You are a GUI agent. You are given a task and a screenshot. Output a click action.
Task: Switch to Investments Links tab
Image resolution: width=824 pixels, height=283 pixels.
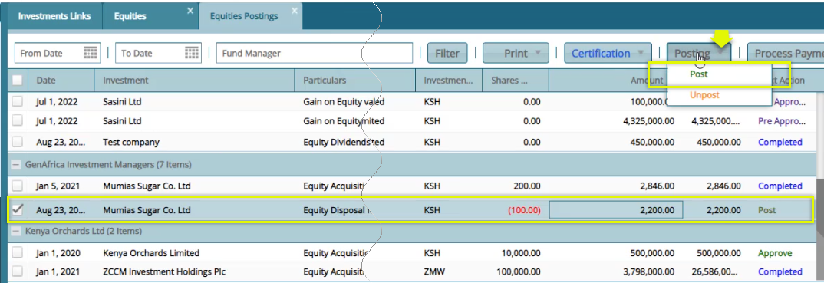54,16
